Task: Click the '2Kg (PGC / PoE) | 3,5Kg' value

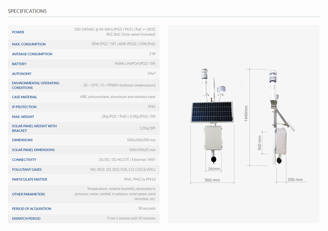Action: (129, 117)
